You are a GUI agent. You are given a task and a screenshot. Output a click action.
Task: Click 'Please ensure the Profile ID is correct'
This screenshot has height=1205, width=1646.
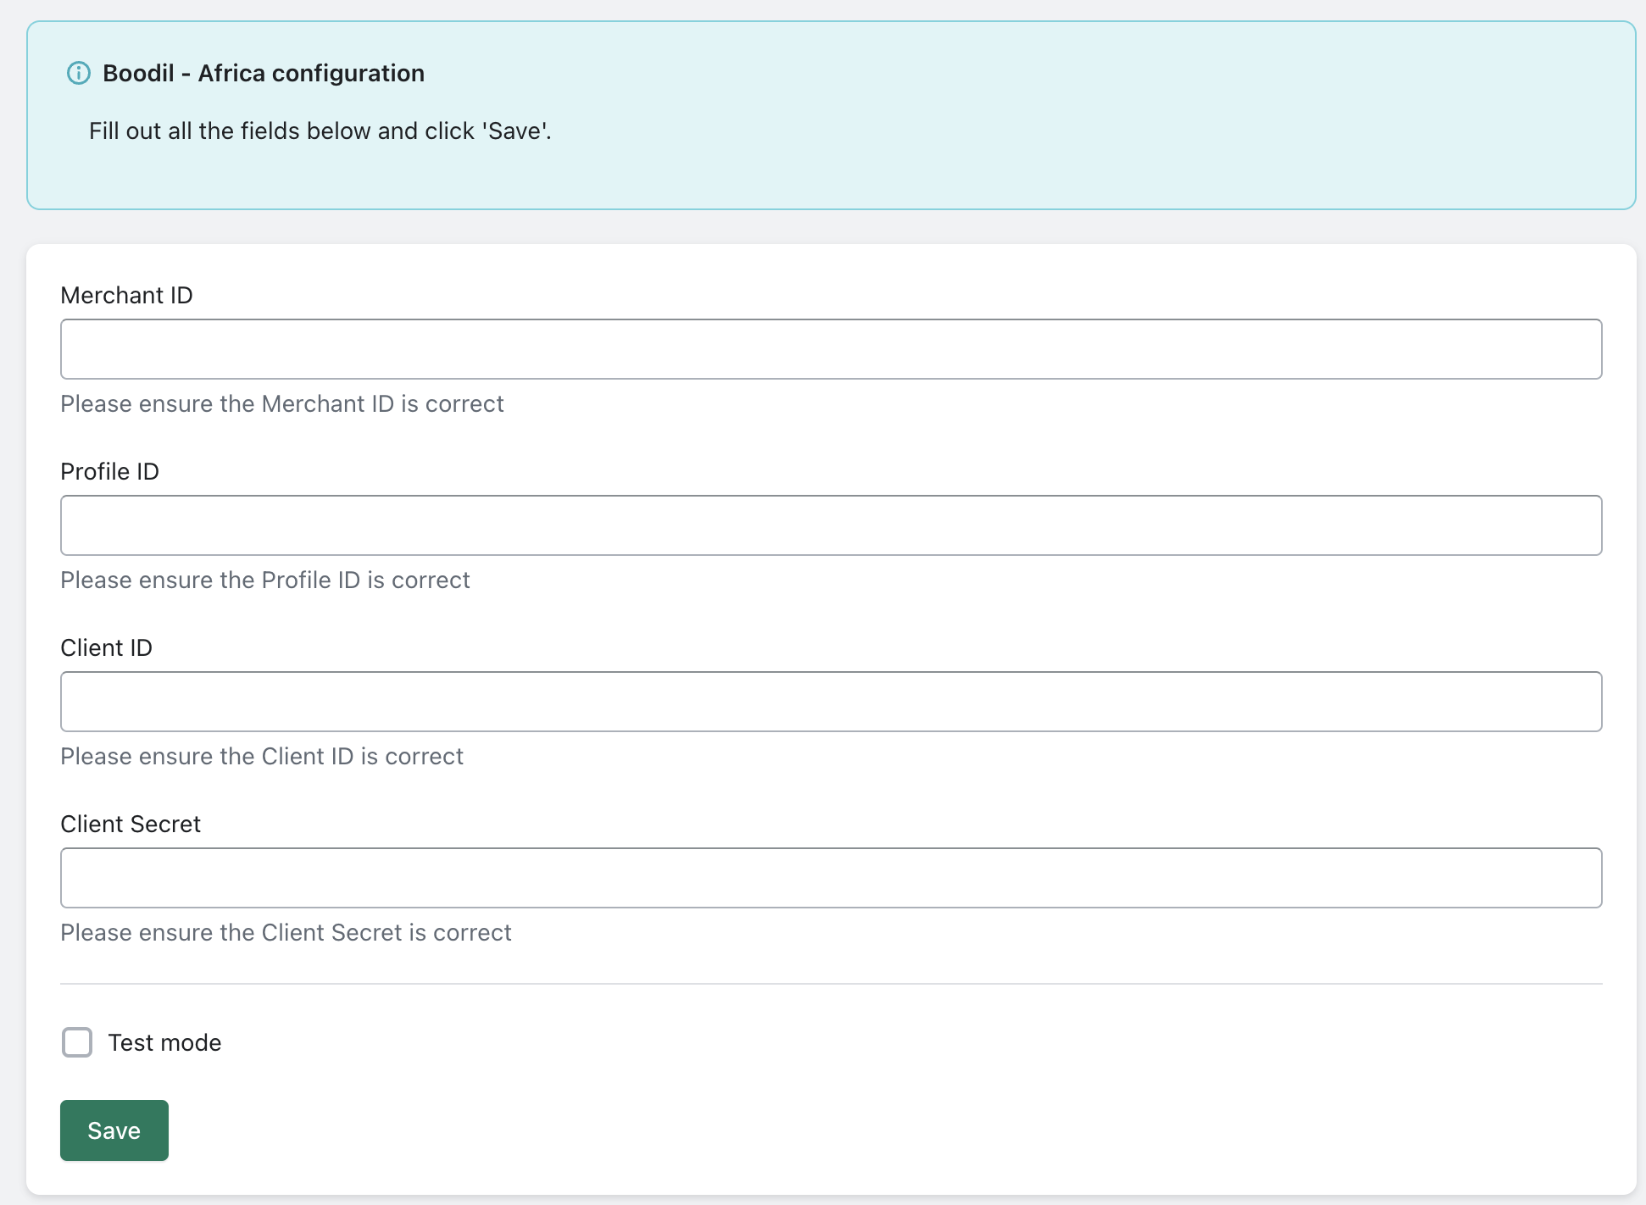pyautogui.click(x=265, y=580)
